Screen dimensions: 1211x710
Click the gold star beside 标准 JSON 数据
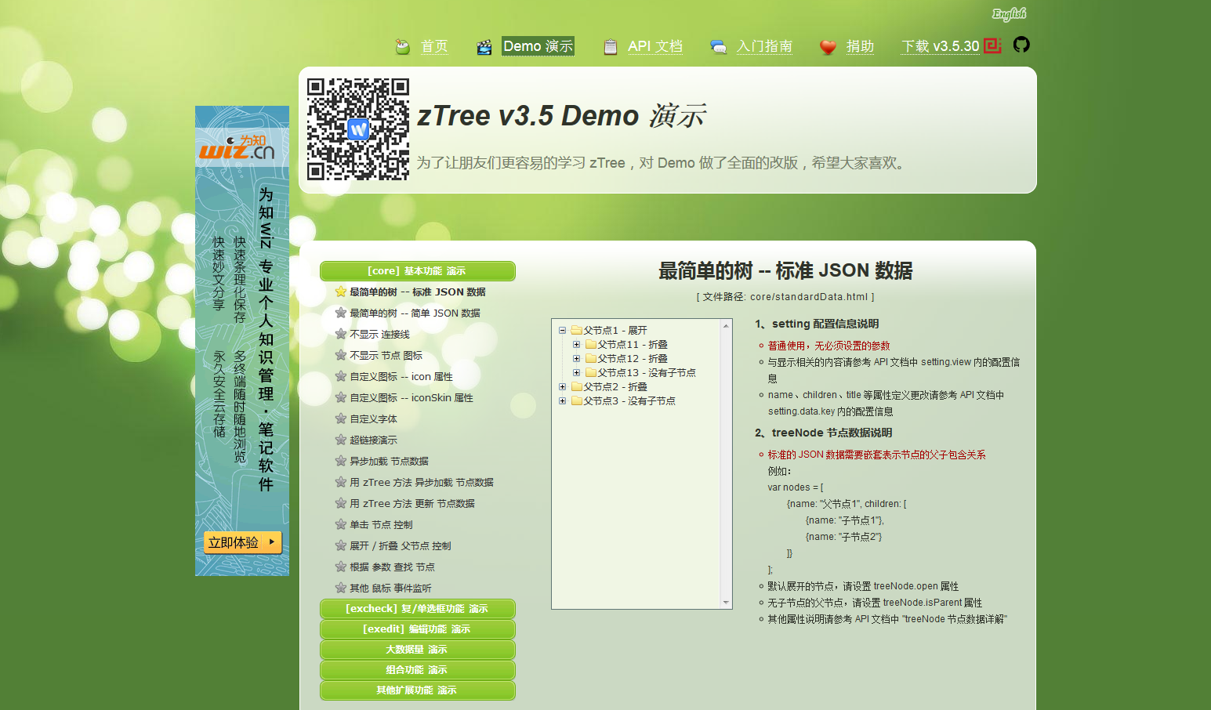[341, 292]
